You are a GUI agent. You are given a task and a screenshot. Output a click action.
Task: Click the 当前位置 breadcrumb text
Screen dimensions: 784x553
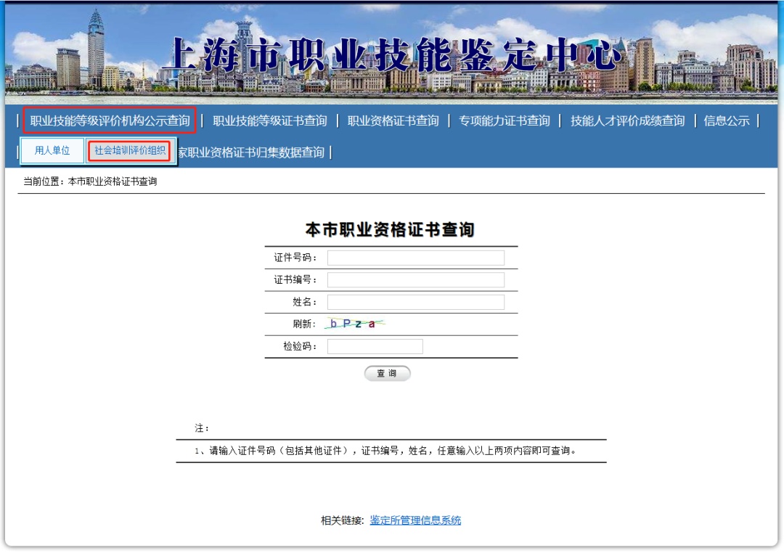(90, 181)
